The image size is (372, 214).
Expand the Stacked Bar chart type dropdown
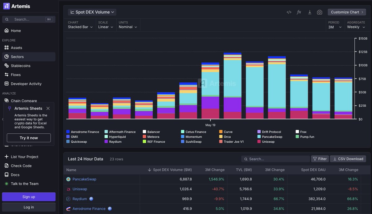click(x=80, y=27)
